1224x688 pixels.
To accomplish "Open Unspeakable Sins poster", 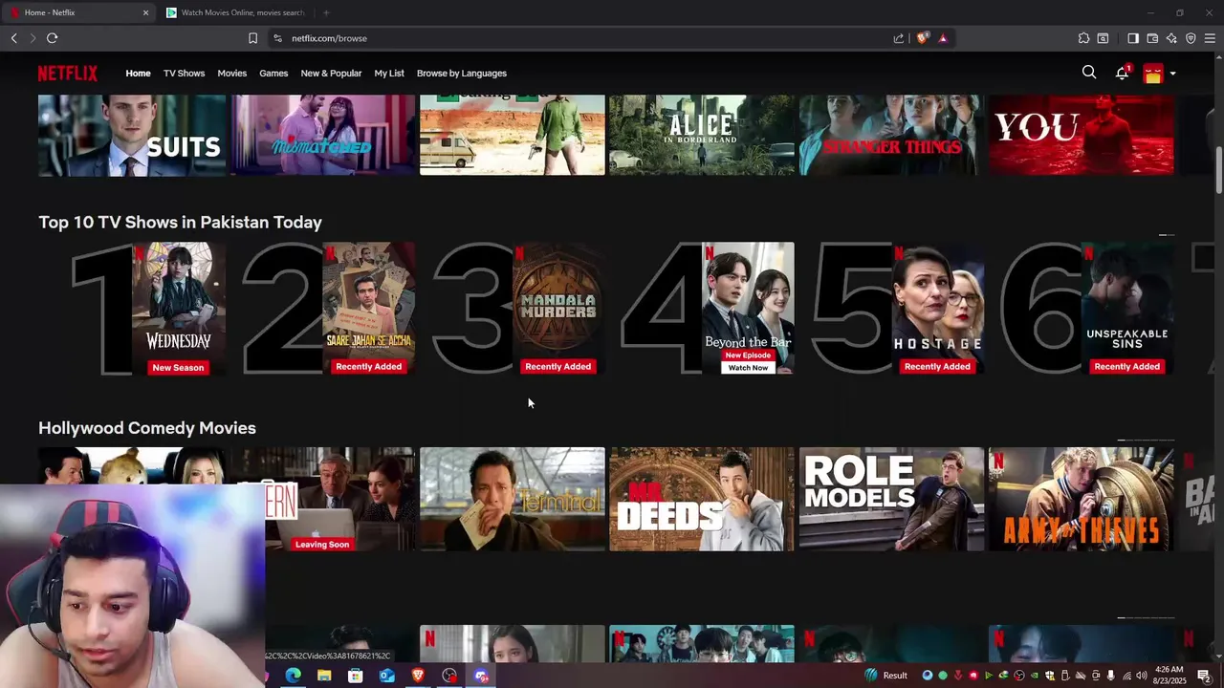I will click(1127, 308).
